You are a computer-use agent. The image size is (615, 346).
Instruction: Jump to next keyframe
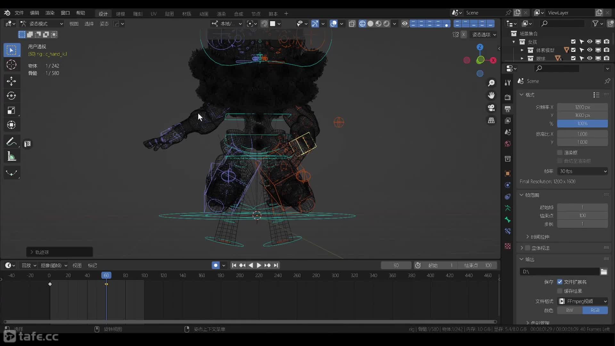coord(267,265)
